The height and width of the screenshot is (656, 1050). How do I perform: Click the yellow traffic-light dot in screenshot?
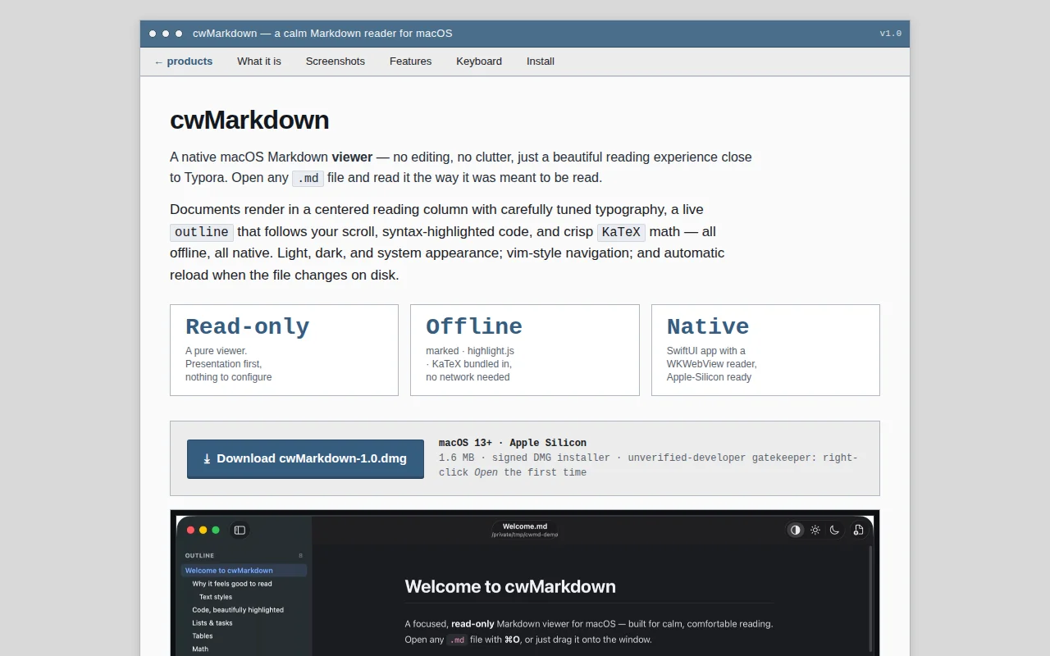tap(203, 530)
